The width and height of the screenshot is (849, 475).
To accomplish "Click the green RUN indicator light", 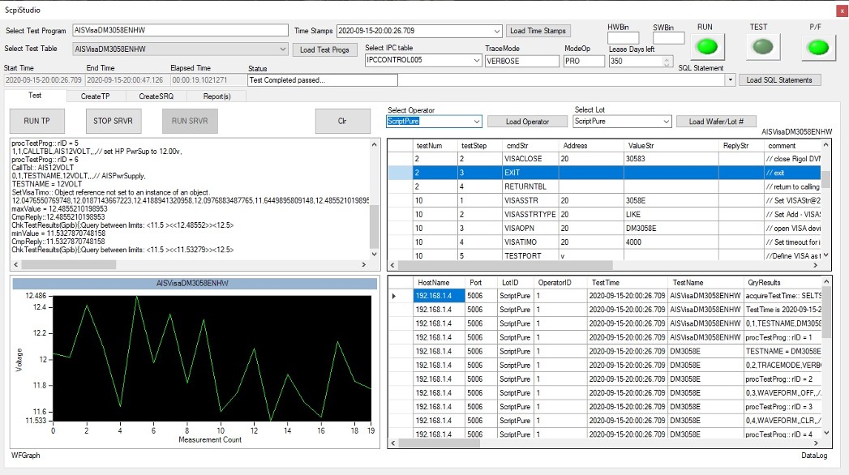I will click(x=707, y=47).
